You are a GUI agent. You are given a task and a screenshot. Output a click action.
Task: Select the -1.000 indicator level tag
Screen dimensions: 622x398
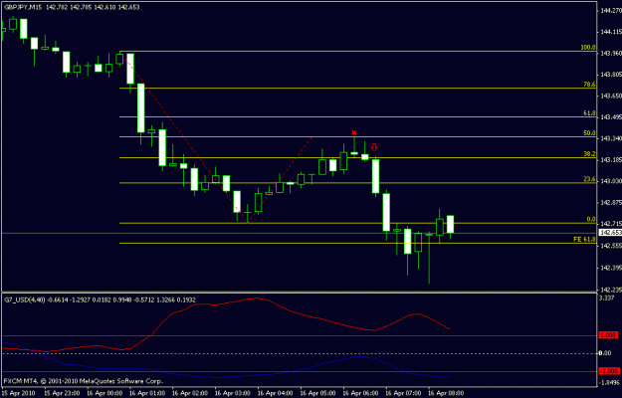[611, 371]
